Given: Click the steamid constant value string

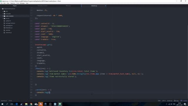Looking at the screenshot, I should pyautogui.click(x=60, y=26).
